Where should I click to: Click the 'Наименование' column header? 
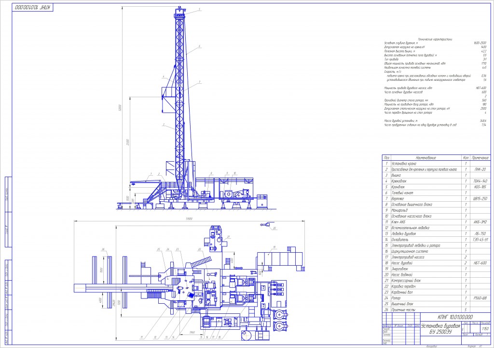tap(426, 158)
